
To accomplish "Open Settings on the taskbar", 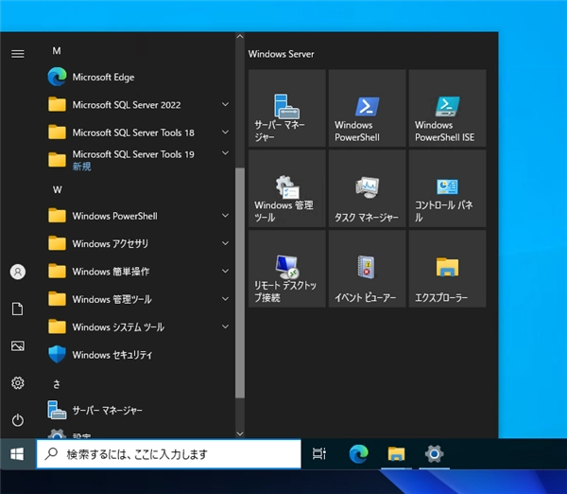I will [435, 454].
